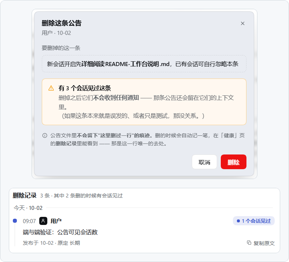Click the warning triangle icon

[51, 88]
